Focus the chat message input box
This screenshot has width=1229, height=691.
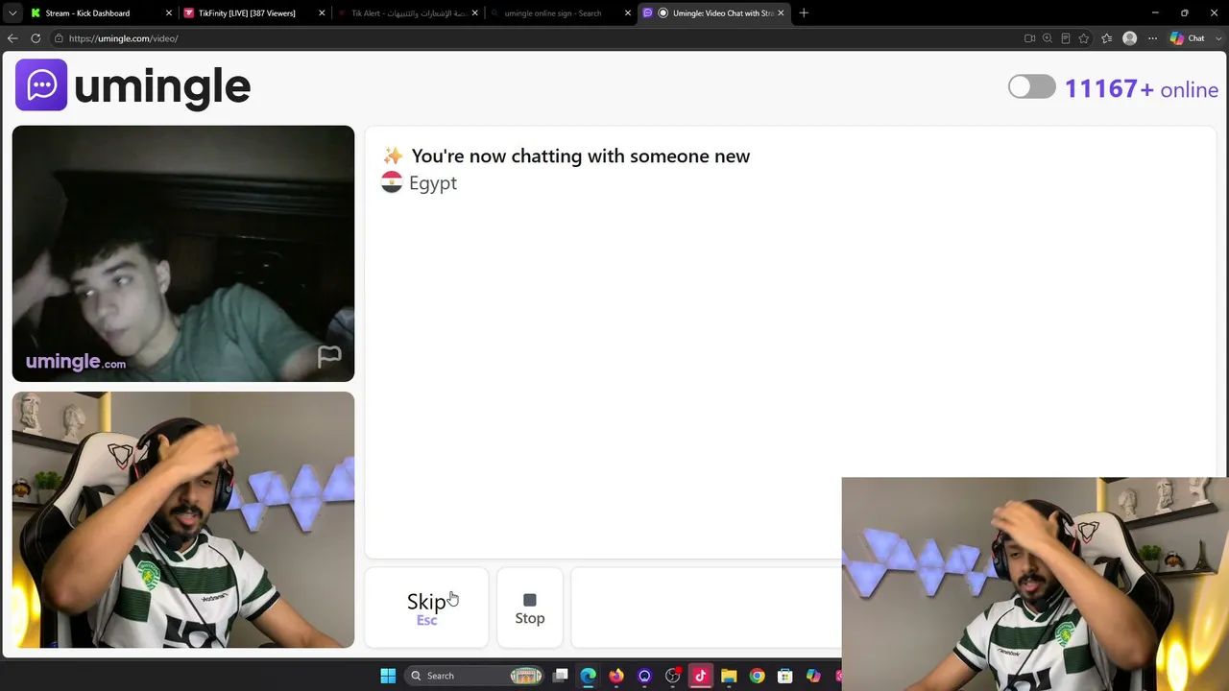pos(707,608)
